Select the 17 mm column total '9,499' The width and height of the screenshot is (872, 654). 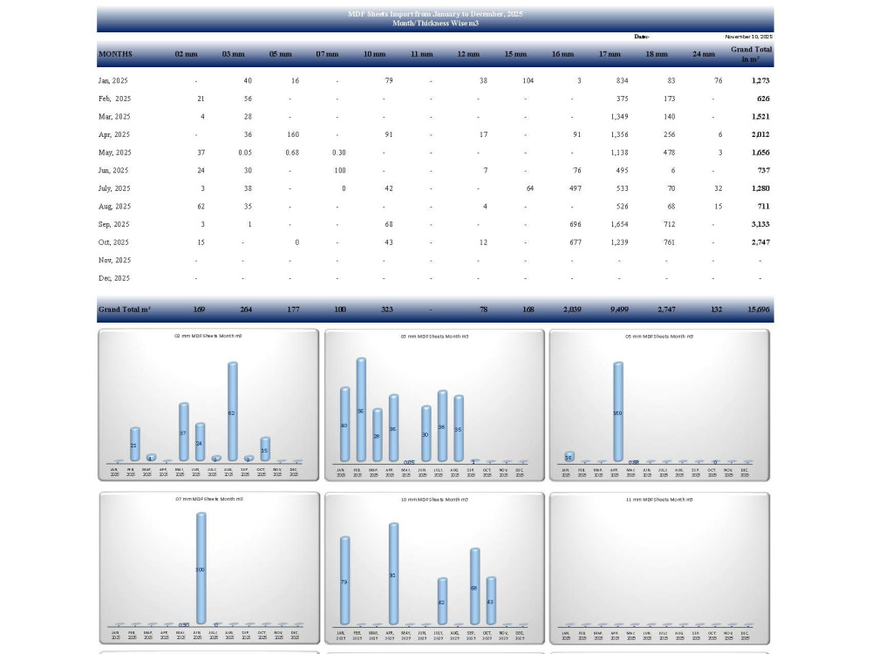(619, 310)
